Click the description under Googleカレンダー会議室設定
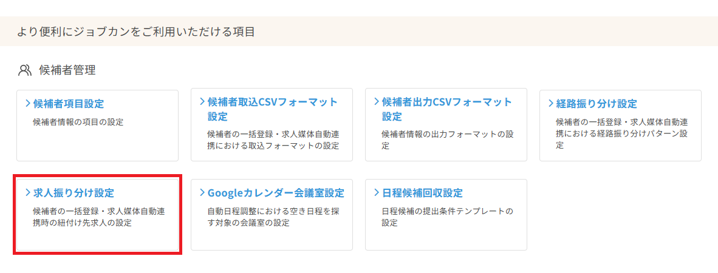718x273 pixels. (272, 217)
